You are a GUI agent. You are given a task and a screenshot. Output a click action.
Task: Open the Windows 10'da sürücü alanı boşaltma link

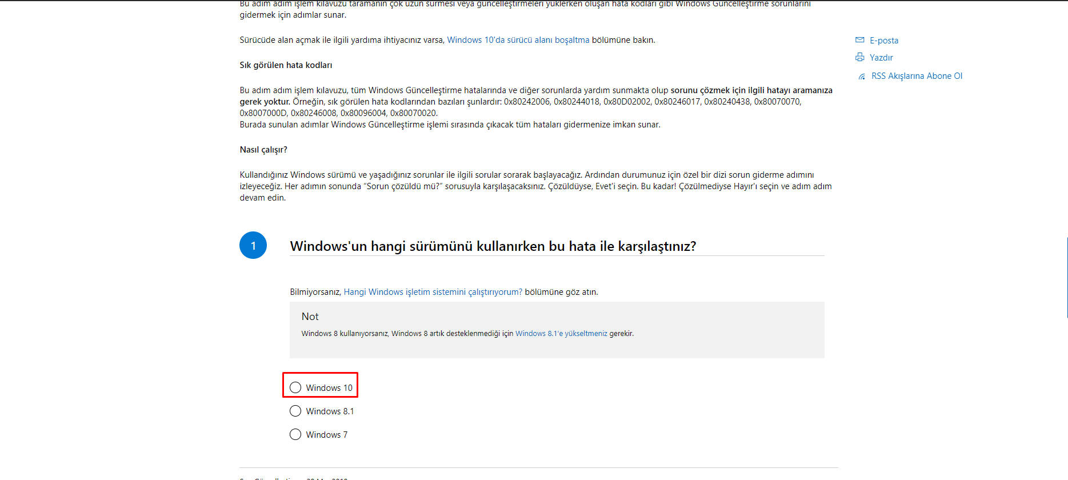point(518,40)
